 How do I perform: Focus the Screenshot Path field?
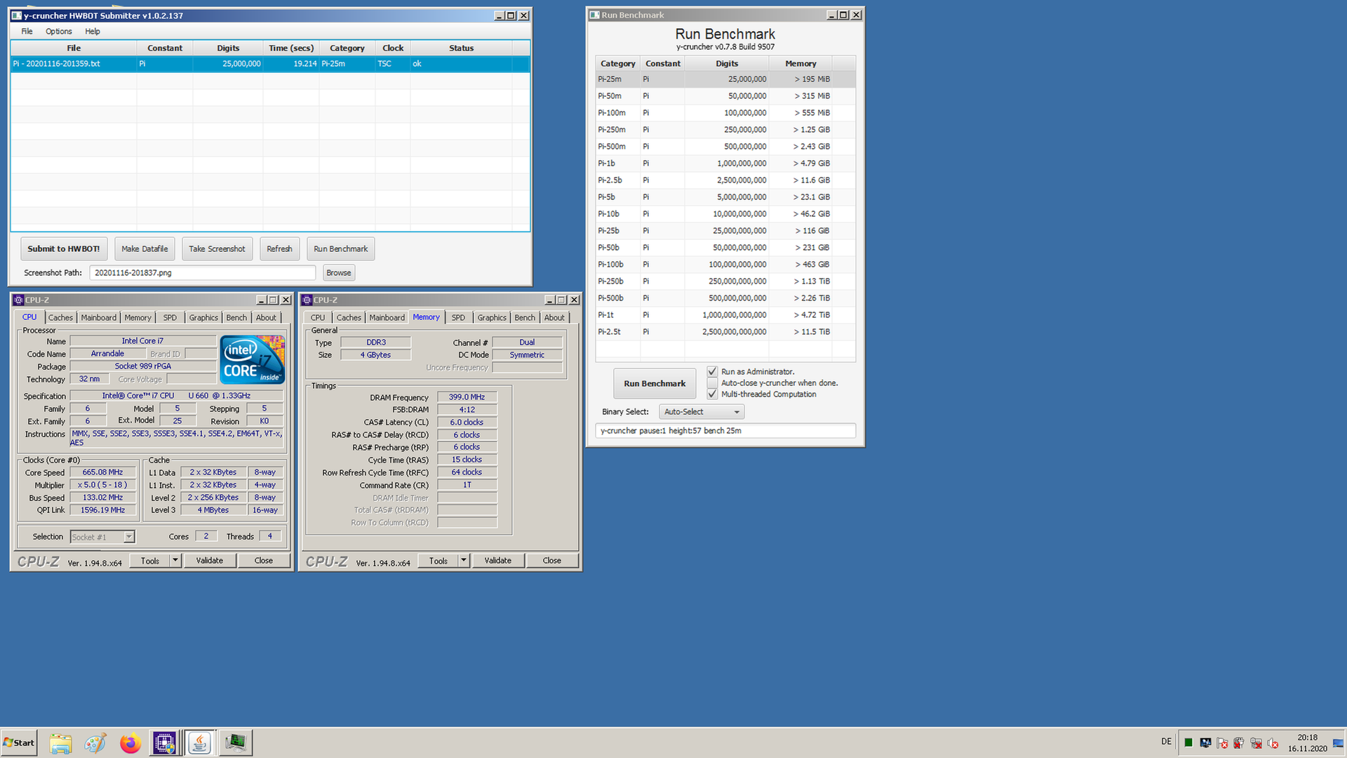[x=203, y=273]
